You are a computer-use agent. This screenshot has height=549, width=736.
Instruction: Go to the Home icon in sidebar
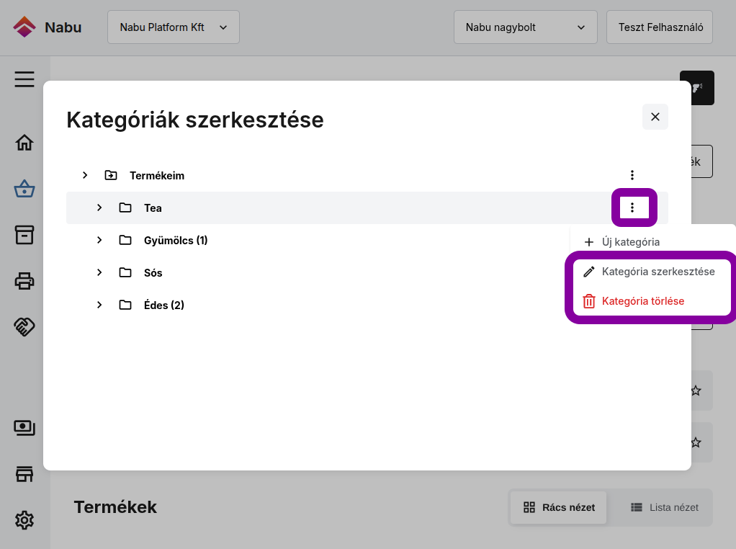click(24, 143)
